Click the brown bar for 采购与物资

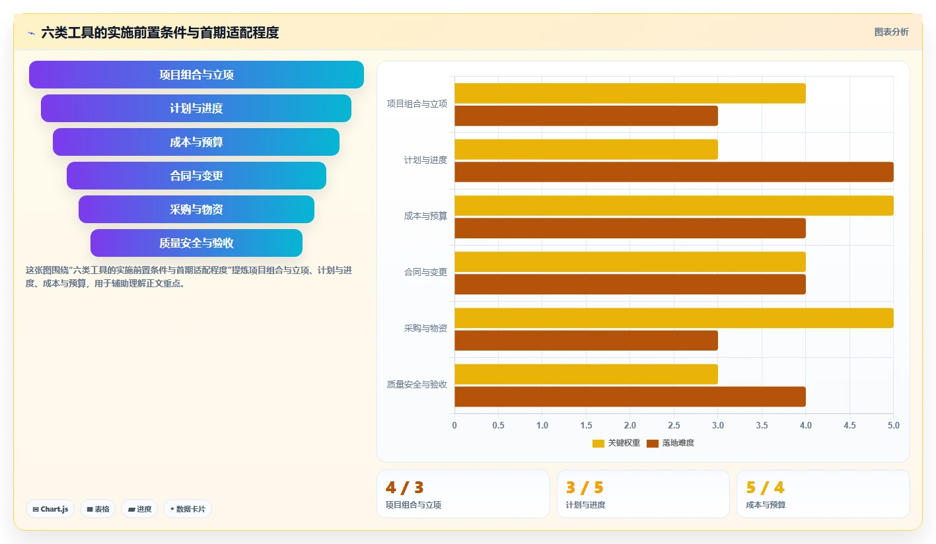click(x=586, y=340)
